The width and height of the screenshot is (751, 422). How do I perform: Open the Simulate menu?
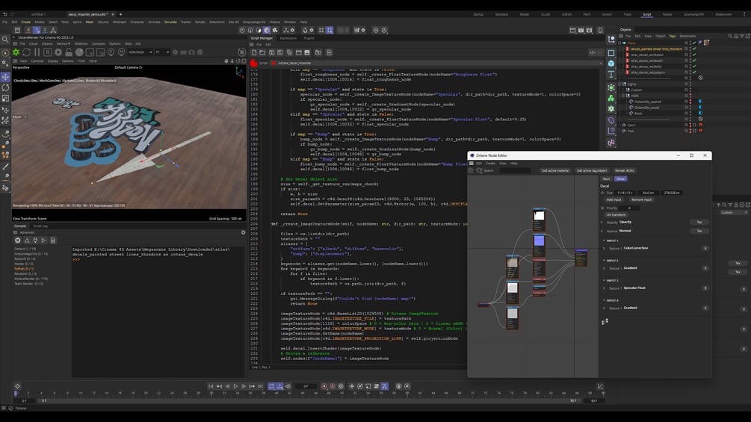coord(170,22)
